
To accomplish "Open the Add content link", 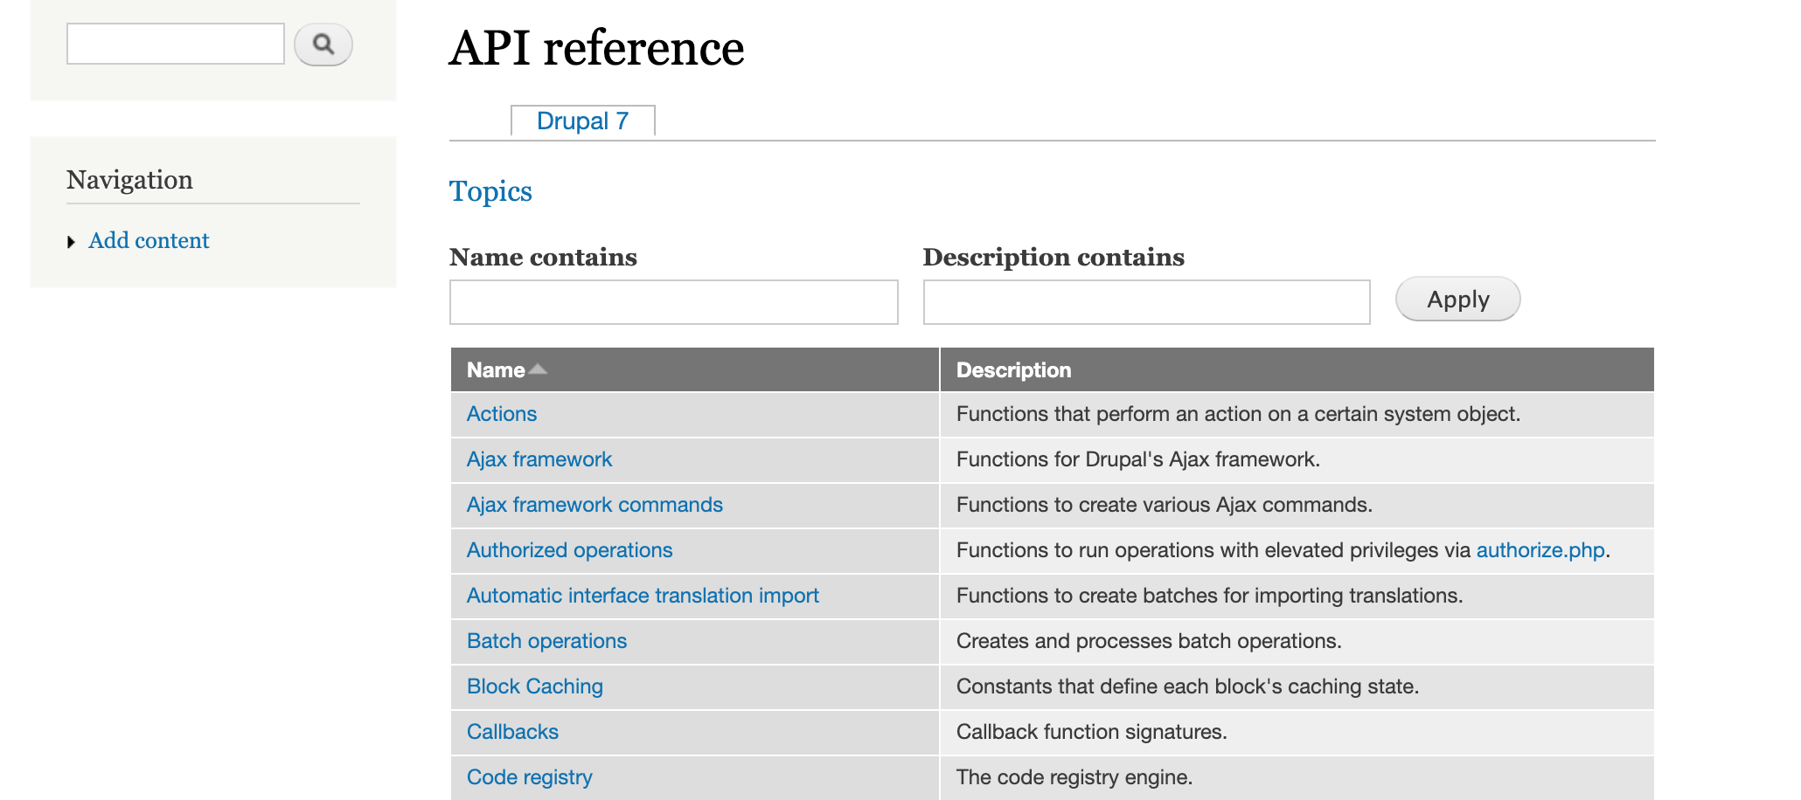I will click(149, 240).
